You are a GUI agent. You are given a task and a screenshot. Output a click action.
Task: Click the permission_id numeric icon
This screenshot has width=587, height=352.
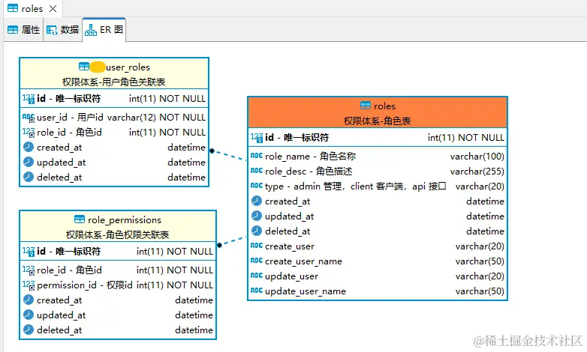(29, 285)
